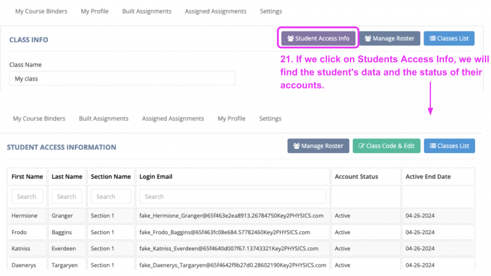491x276 pixels.
Task: Open Settings in the lower menu
Action: point(270,119)
